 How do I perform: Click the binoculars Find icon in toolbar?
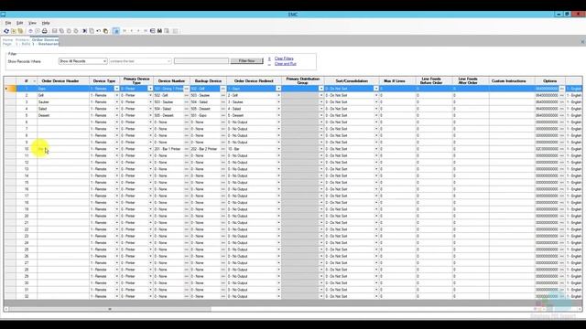pos(159,31)
